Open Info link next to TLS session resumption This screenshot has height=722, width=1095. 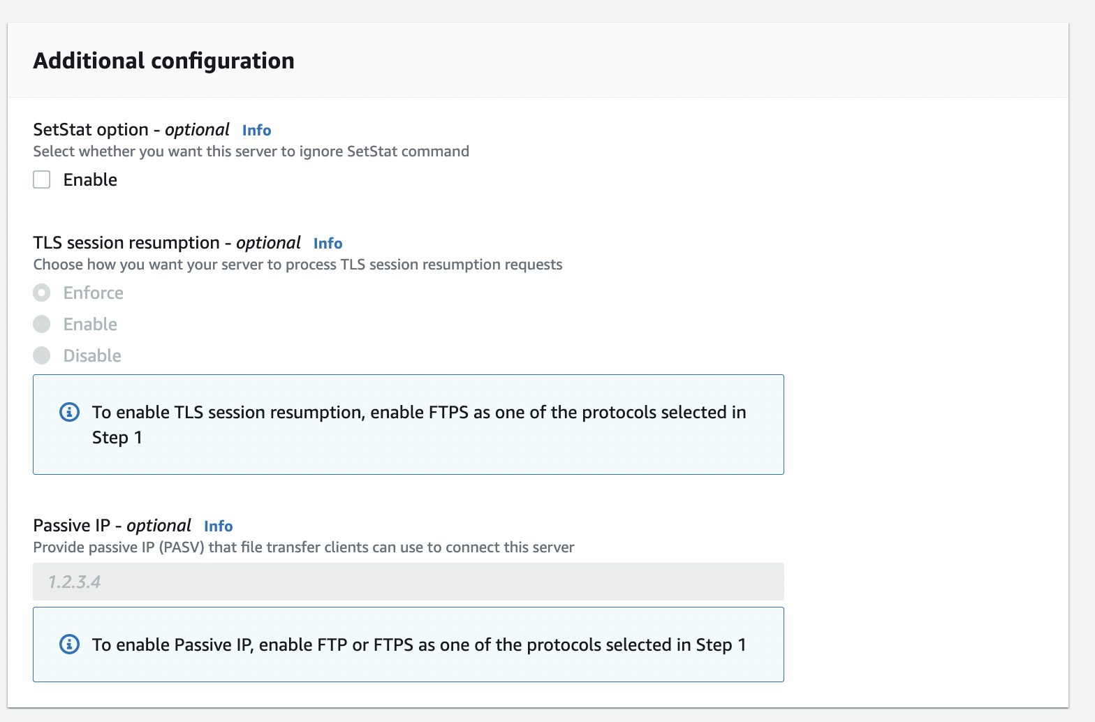click(328, 243)
